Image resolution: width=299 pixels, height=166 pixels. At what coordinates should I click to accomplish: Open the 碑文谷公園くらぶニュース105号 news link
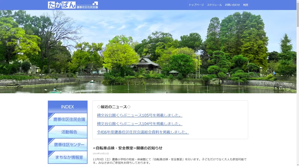(140, 115)
